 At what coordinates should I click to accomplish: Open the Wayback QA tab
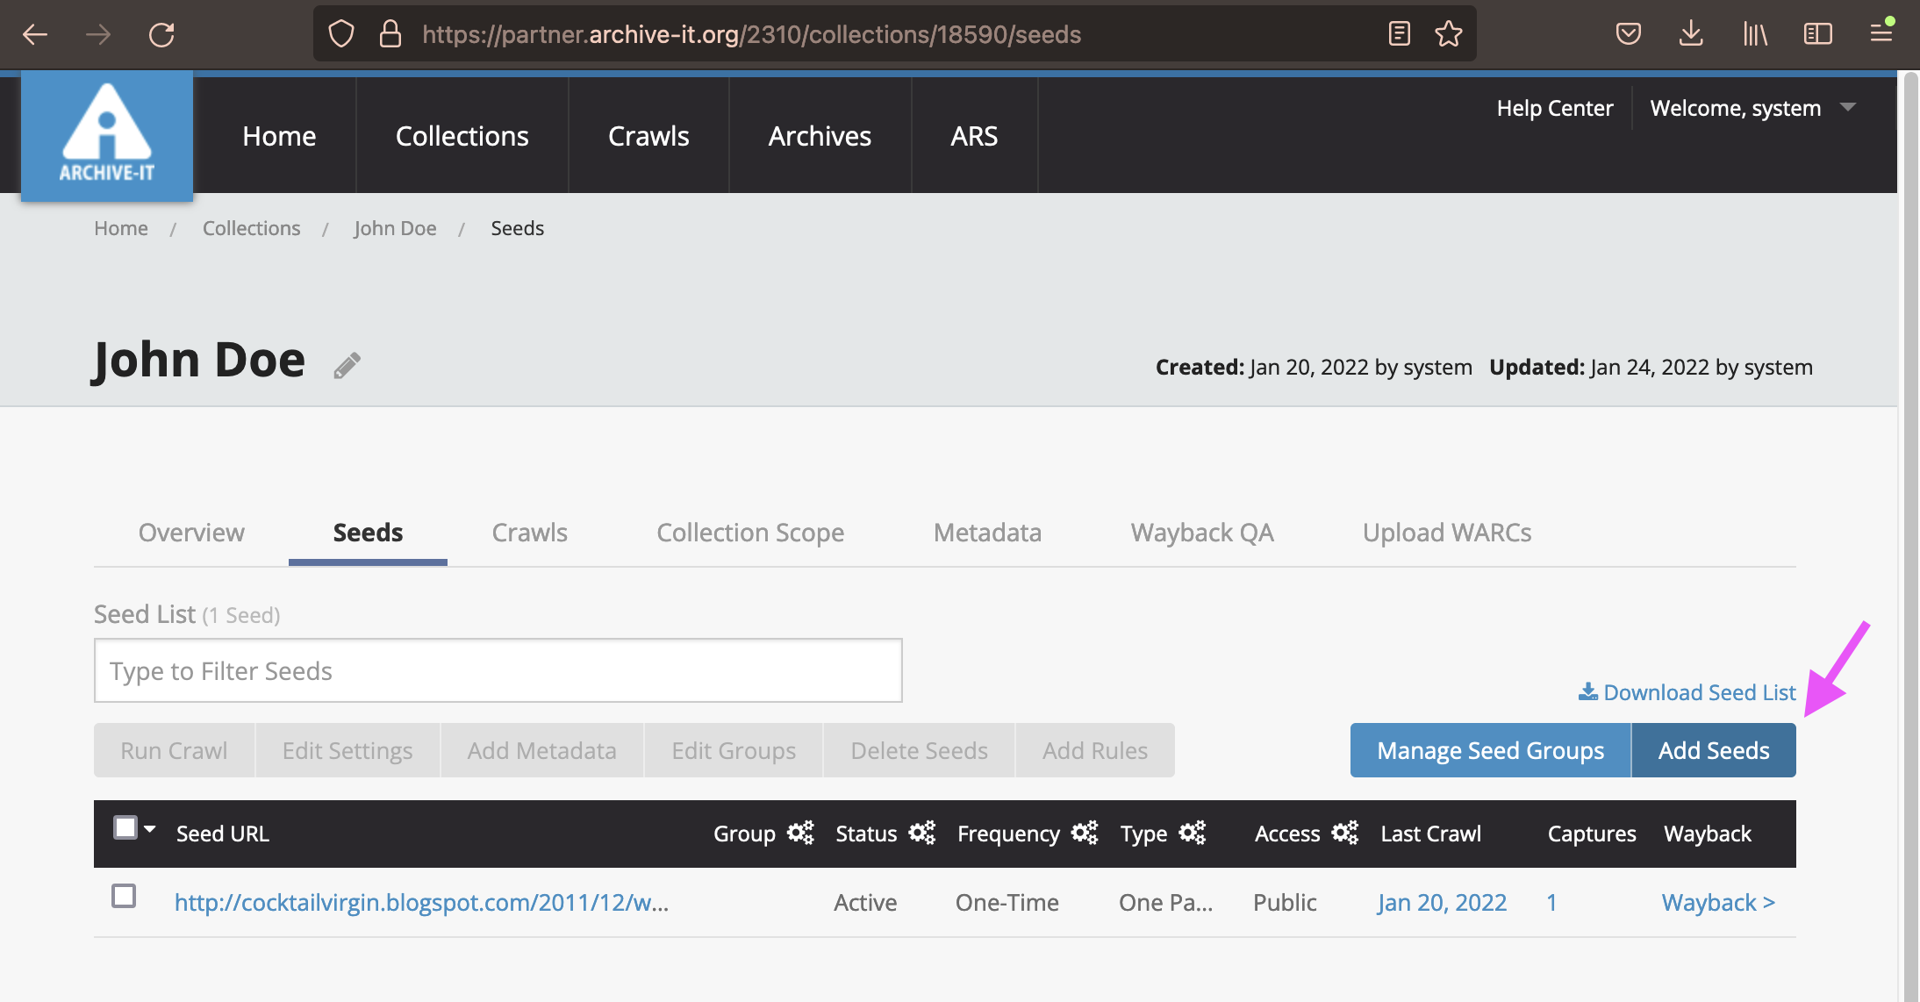click(1201, 533)
